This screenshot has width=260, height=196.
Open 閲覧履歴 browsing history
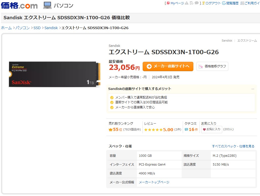[x=232, y=3]
